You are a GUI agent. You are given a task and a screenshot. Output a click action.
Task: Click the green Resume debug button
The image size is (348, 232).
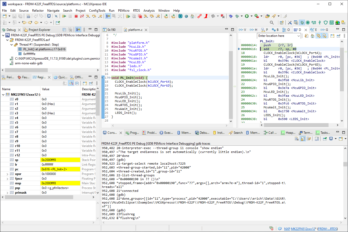[x=64, y=16]
